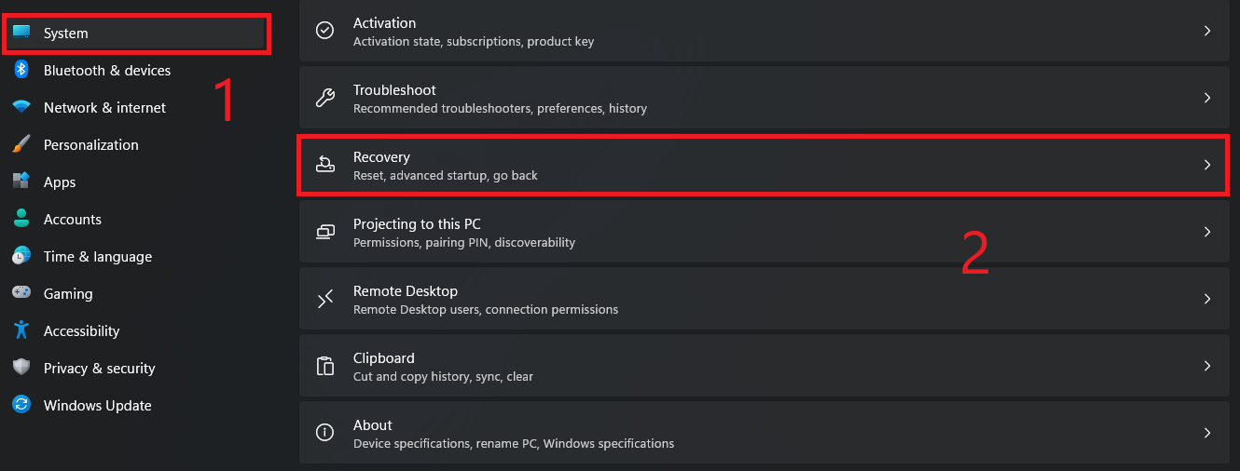
Task: Click the Bluetooth icon in sidebar
Action: tap(21, 70)
